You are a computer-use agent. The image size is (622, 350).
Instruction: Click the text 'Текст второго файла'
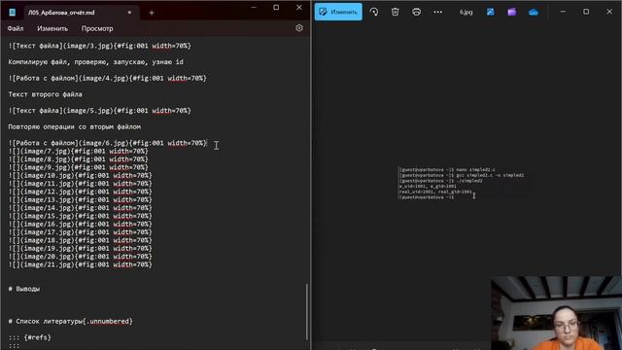pos(46,94)
